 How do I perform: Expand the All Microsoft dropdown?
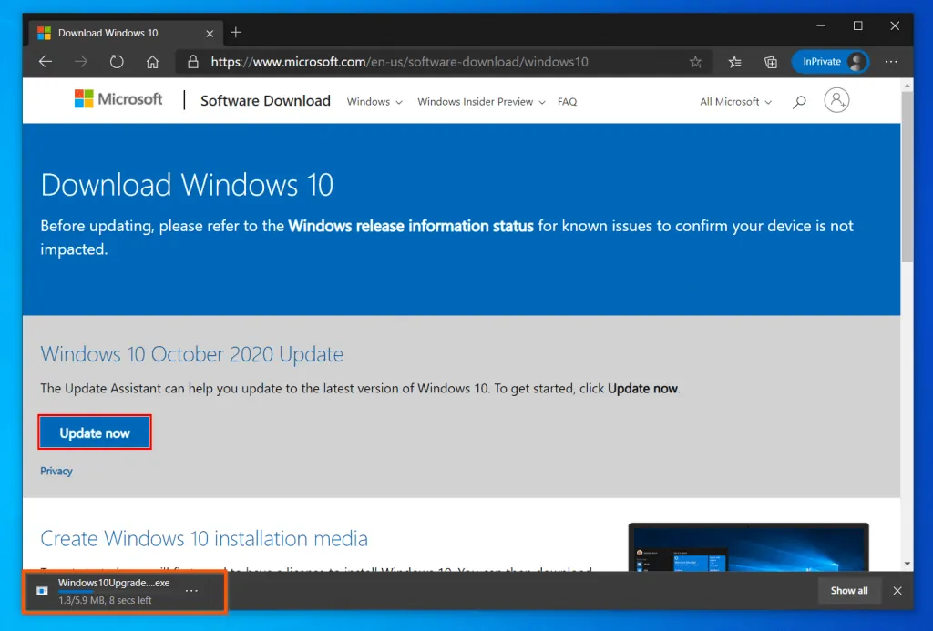tap(735, 102)
